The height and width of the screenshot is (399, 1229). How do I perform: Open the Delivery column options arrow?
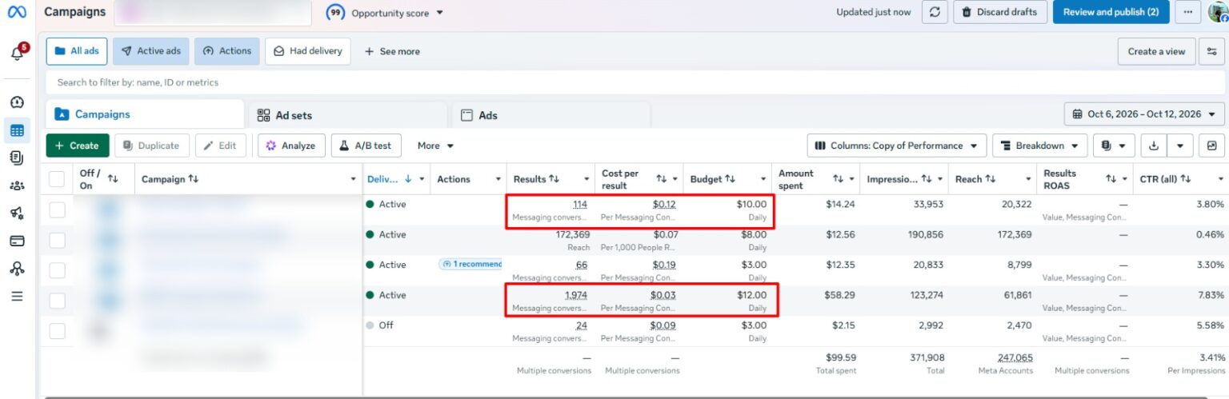click(x=422, y=179)
